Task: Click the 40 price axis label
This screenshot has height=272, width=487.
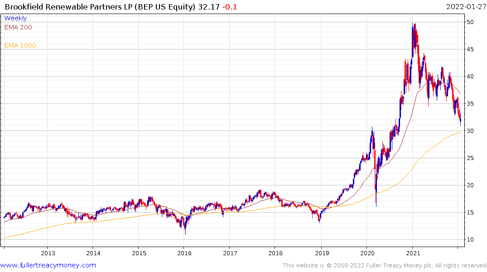Action: [x=470, y=77]
